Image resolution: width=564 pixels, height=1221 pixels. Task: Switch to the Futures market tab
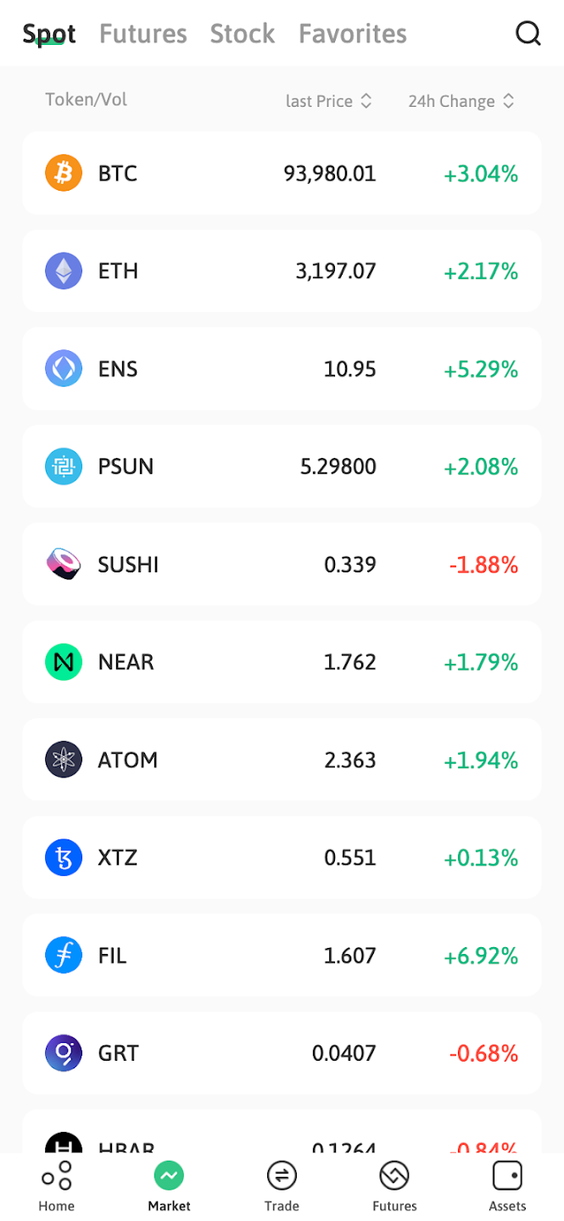tap(143, 34)
